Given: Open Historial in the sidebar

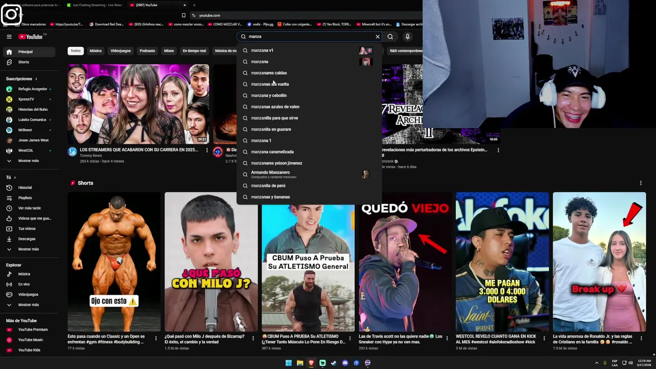Looking at the screenshot, I should click(30, 188).
